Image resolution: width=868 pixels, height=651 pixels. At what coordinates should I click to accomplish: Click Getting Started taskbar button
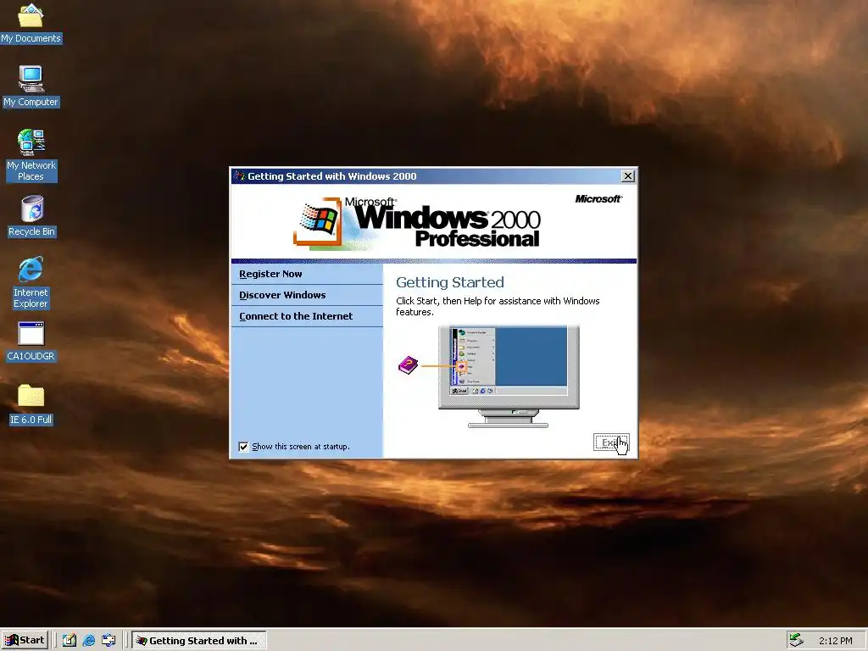(x=199, y=641)
